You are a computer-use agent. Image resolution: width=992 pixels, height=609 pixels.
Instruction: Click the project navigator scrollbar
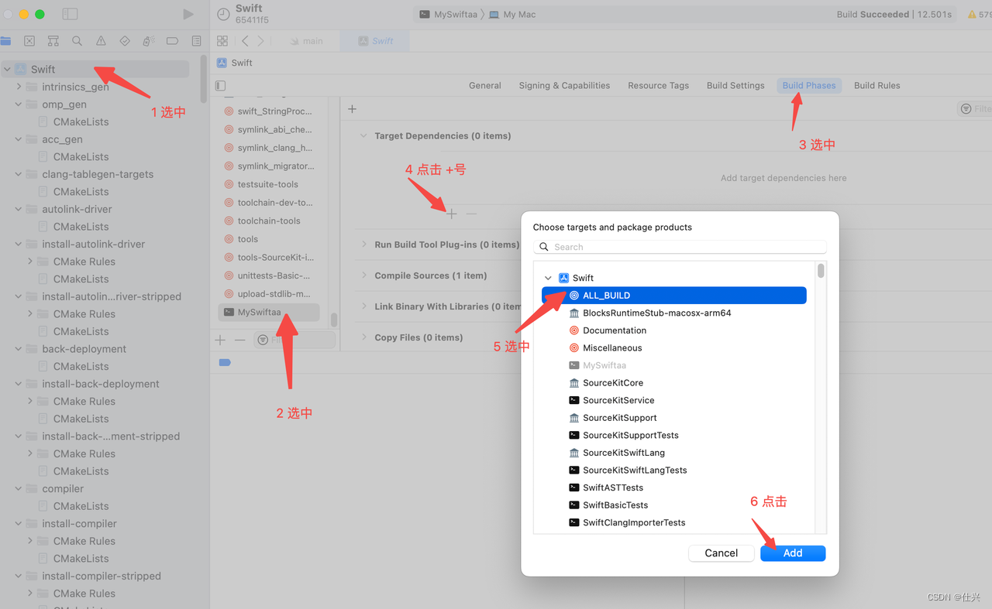204,79
